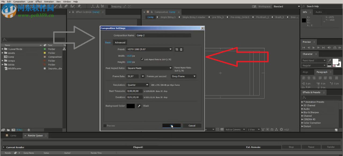Viewport: 343px width, 156px height.
Task: Switch to the Advanced tab in Composition Settings
Action: tap(120, 42)
